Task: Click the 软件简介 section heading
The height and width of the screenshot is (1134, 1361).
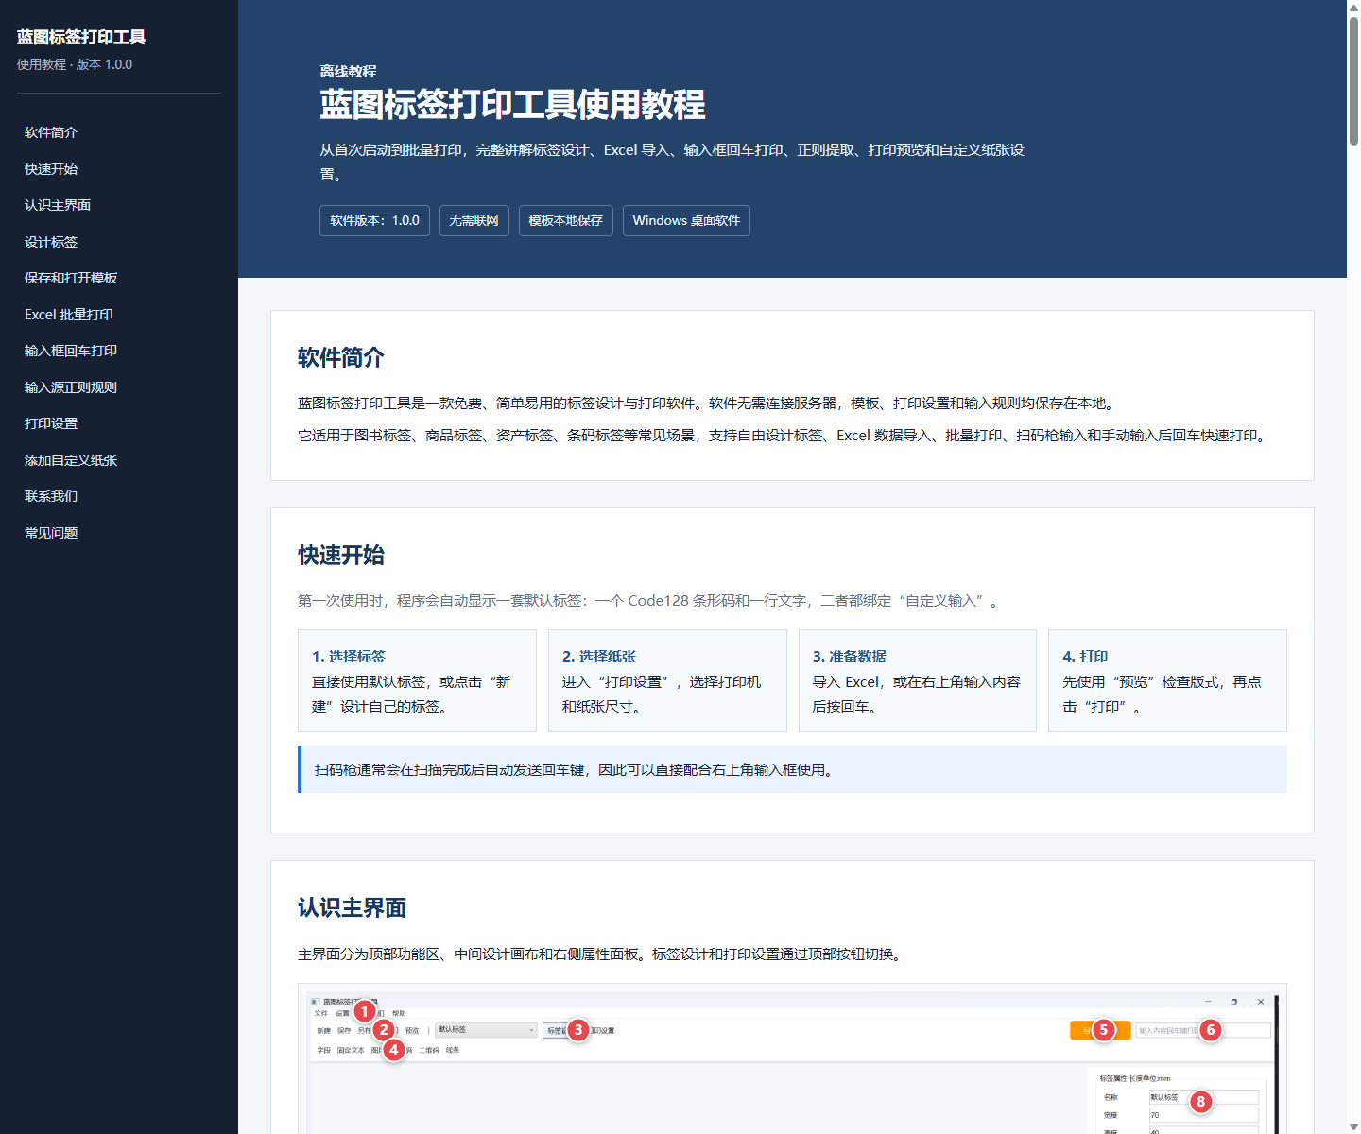Action: pyautogui.click(x=341, y=357)
